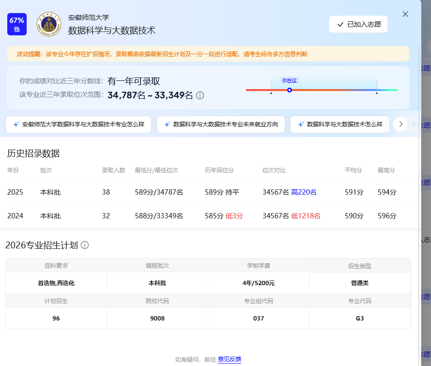Select the 589分/34787名 cell for 2025
Screen dimensions: 431x366
(x=159, y=192)
